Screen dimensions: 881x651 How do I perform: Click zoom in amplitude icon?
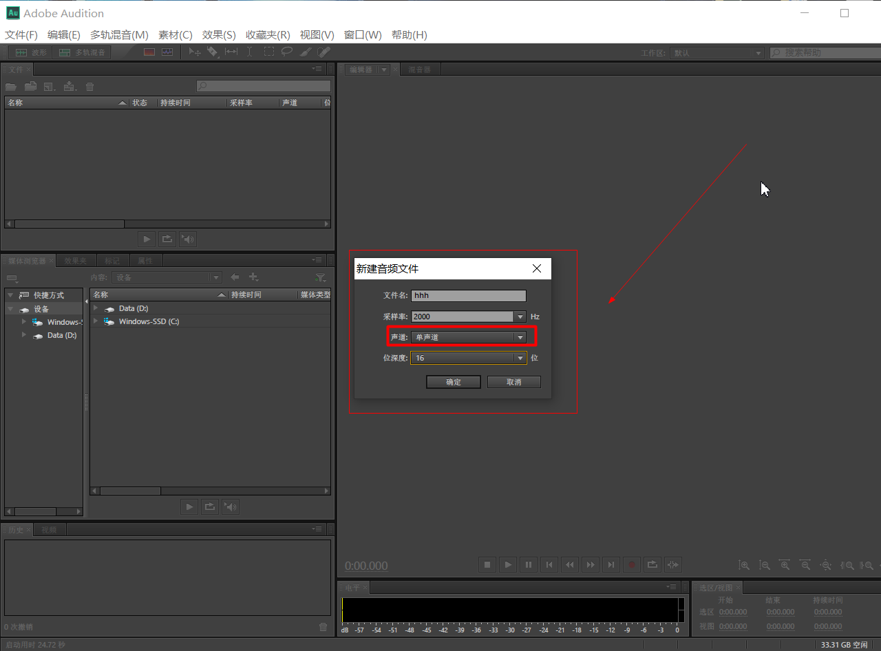pyautogui.click(x=744, y=565)
